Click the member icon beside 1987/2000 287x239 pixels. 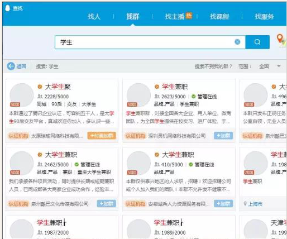[x=40, y=232]
